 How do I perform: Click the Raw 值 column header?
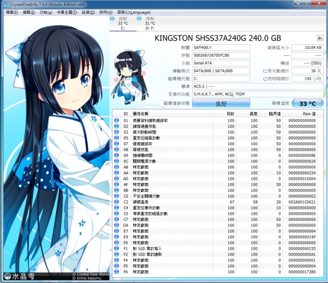pyautogui.click(x=300, y=114)
